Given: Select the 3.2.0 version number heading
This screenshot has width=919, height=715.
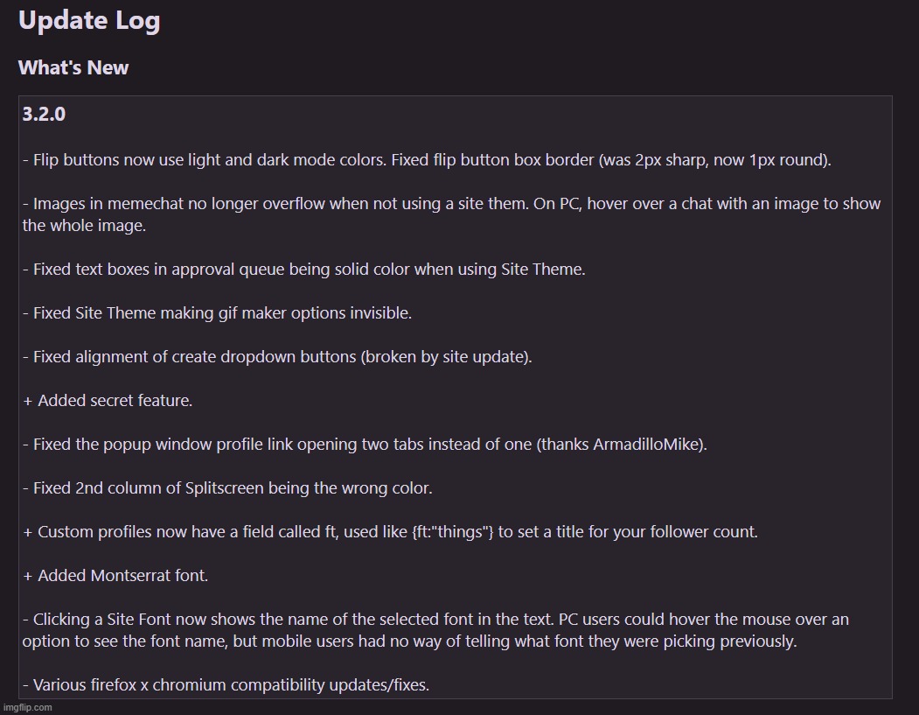Looking at the screenshot, I should pos(45,115).
